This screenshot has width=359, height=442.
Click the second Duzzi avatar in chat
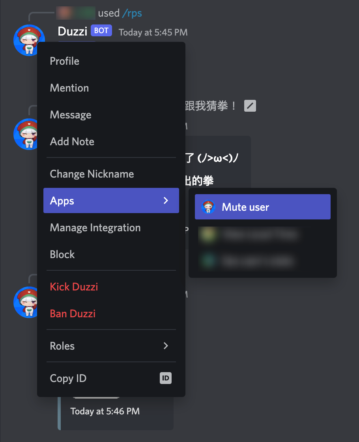[25, 134]
